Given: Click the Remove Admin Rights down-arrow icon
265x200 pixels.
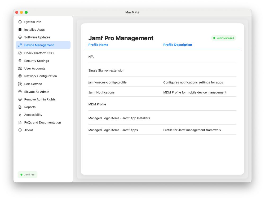Looking at the screenshot, I should coord(20,99).
